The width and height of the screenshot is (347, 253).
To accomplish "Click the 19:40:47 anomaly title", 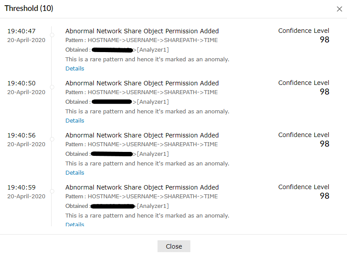I will pyautogui.click(x=142, y=31).
